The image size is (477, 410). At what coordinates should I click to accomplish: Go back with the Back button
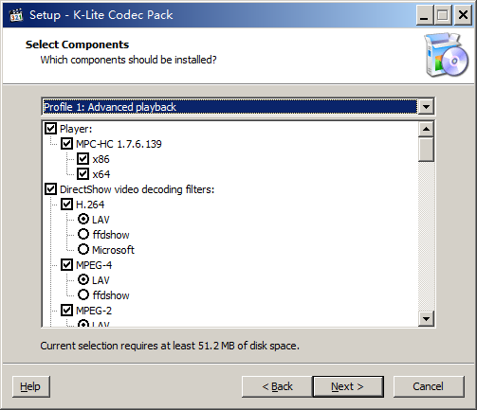(277, 386)
